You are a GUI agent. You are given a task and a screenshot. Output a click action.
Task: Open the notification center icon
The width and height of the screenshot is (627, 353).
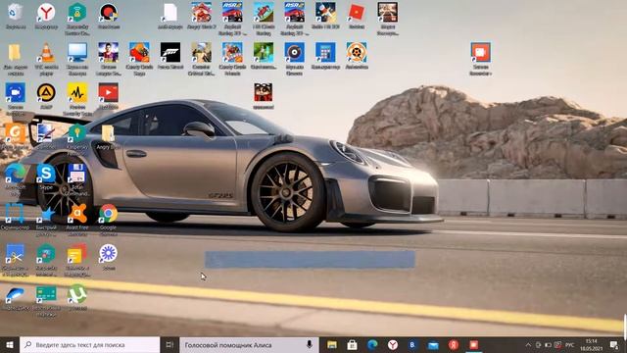coord(614,344)
